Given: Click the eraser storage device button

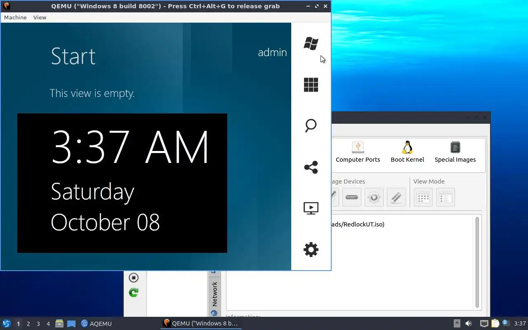Looking at the screenshot, I should click(396, 197).
